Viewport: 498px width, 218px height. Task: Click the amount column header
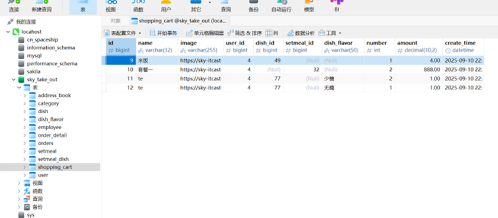pos(419,47)
